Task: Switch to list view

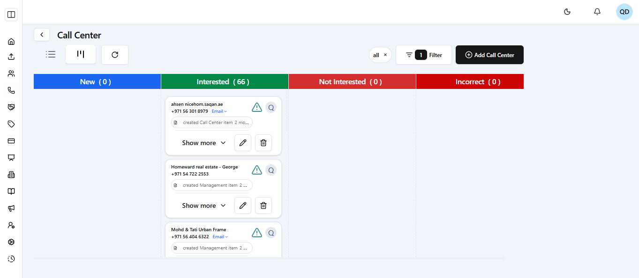Action: (51, 54)
